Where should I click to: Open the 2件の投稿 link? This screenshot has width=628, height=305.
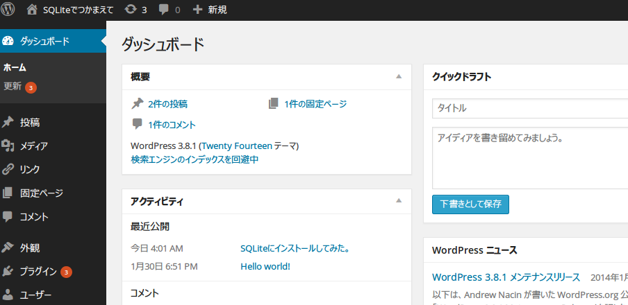(x=167, y=104)
